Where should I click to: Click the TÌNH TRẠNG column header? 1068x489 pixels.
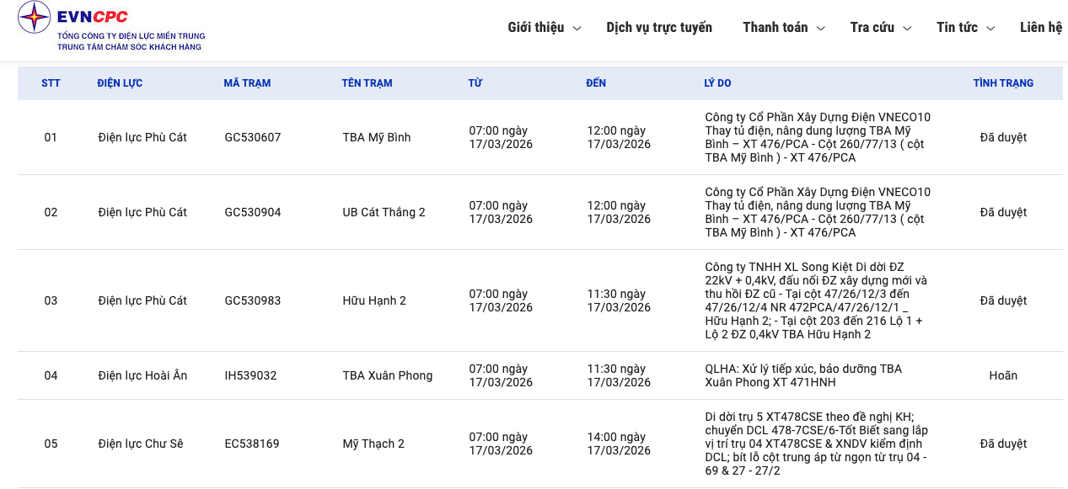click(x=1003, y=83)
